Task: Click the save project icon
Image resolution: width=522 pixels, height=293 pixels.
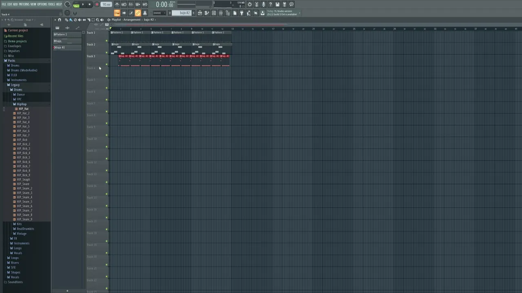Action: tap(277, 4)
